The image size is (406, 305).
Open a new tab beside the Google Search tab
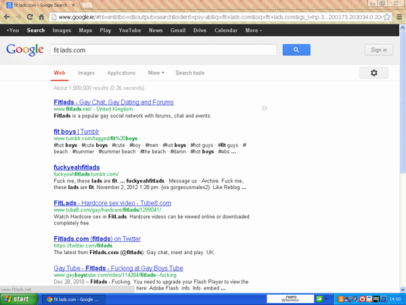click(87, 5)
